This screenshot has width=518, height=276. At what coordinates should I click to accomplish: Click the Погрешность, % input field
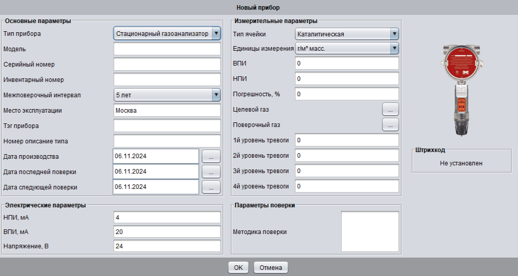tap(347, 94)
